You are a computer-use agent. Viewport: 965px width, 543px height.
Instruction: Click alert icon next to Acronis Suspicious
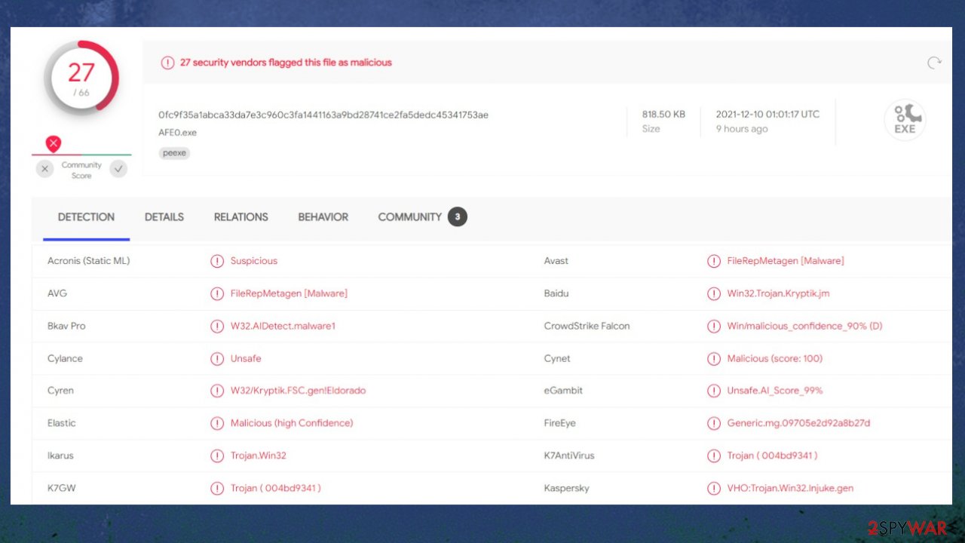(217, 261)
